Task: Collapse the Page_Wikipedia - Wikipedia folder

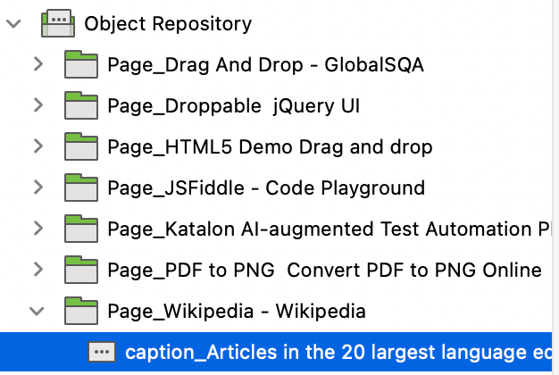Action: [37, 312]
